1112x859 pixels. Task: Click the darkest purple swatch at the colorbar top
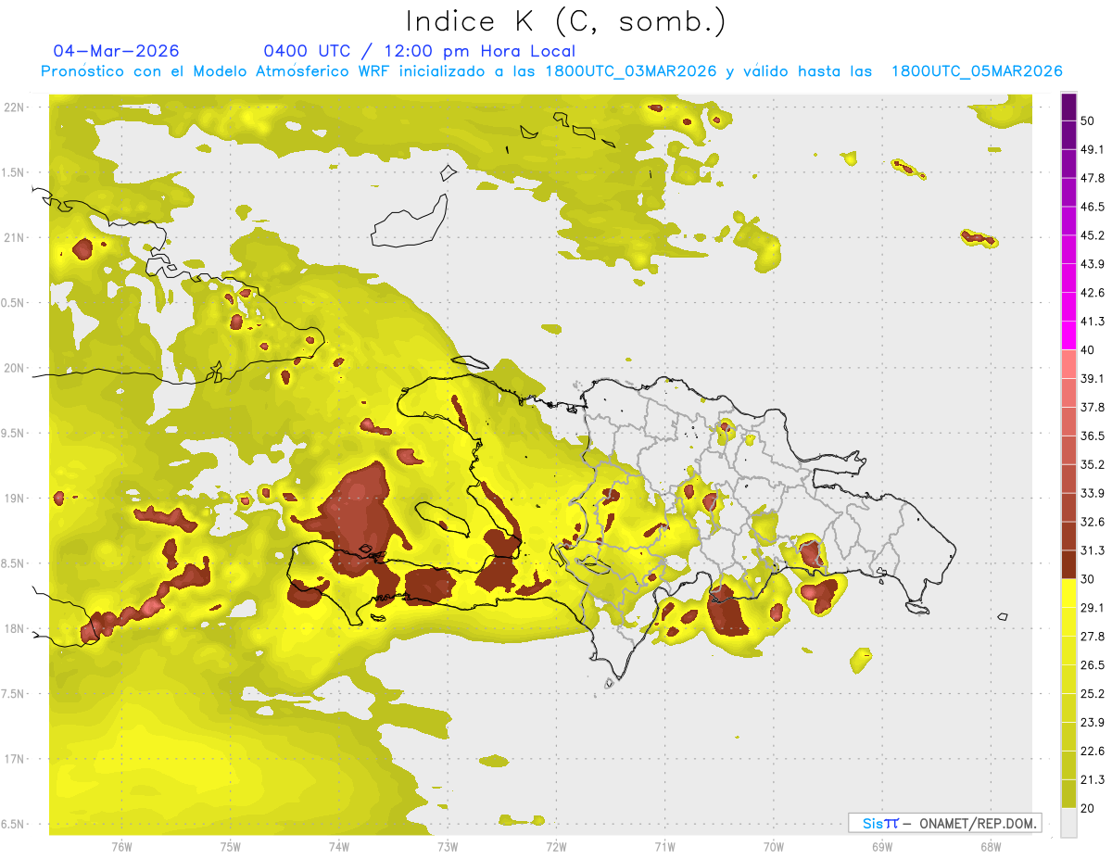tap(1069, 107)
